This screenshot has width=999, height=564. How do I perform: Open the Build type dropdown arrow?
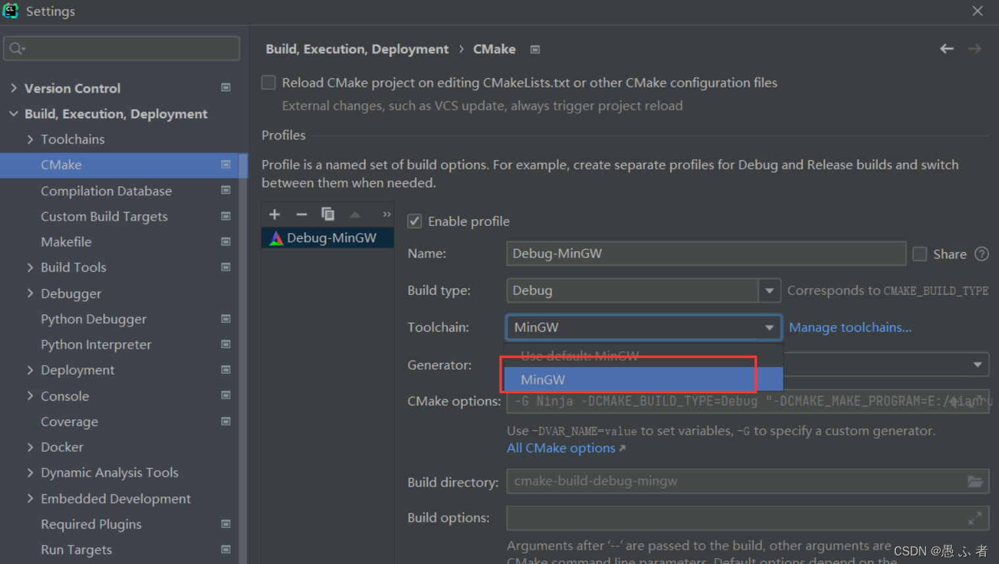[x=769, y=290]
